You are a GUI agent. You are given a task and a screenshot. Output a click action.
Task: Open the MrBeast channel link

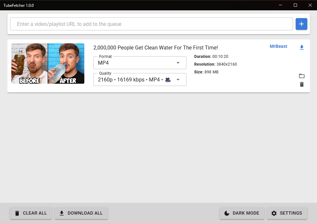pyautogui.click(x=279, y=46)
